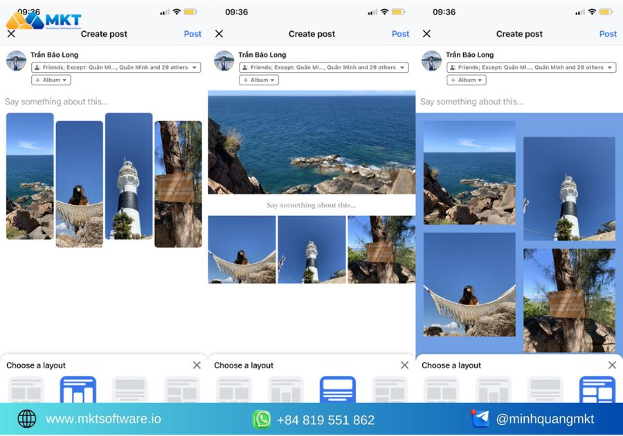
Task: Open tree sign thumbnail in middle phone
Action: click(381, 249)
